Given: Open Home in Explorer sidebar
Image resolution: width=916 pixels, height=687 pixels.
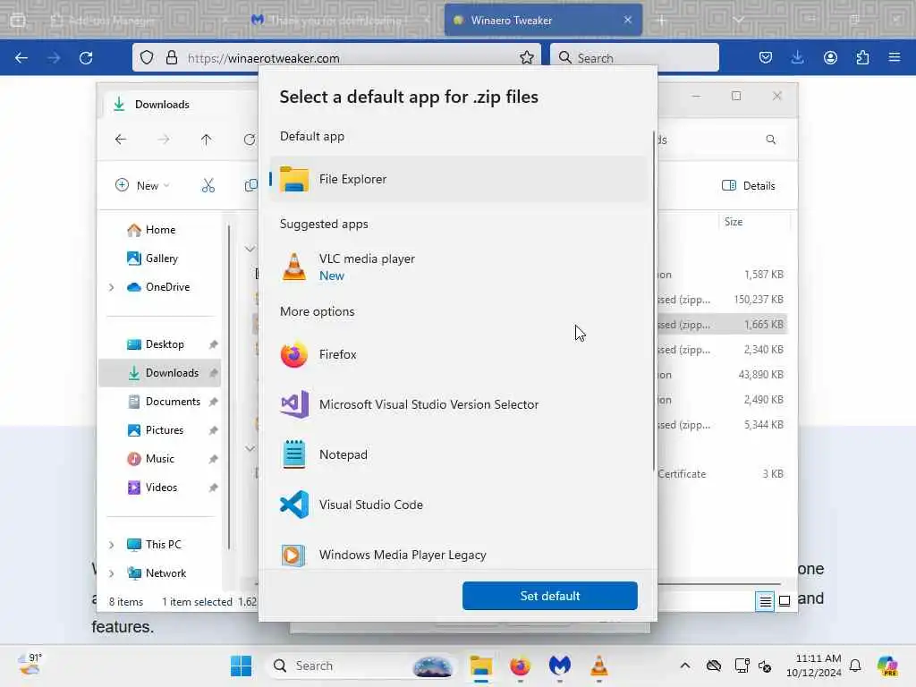Looking at the screenshot, I should pos(160,230).
